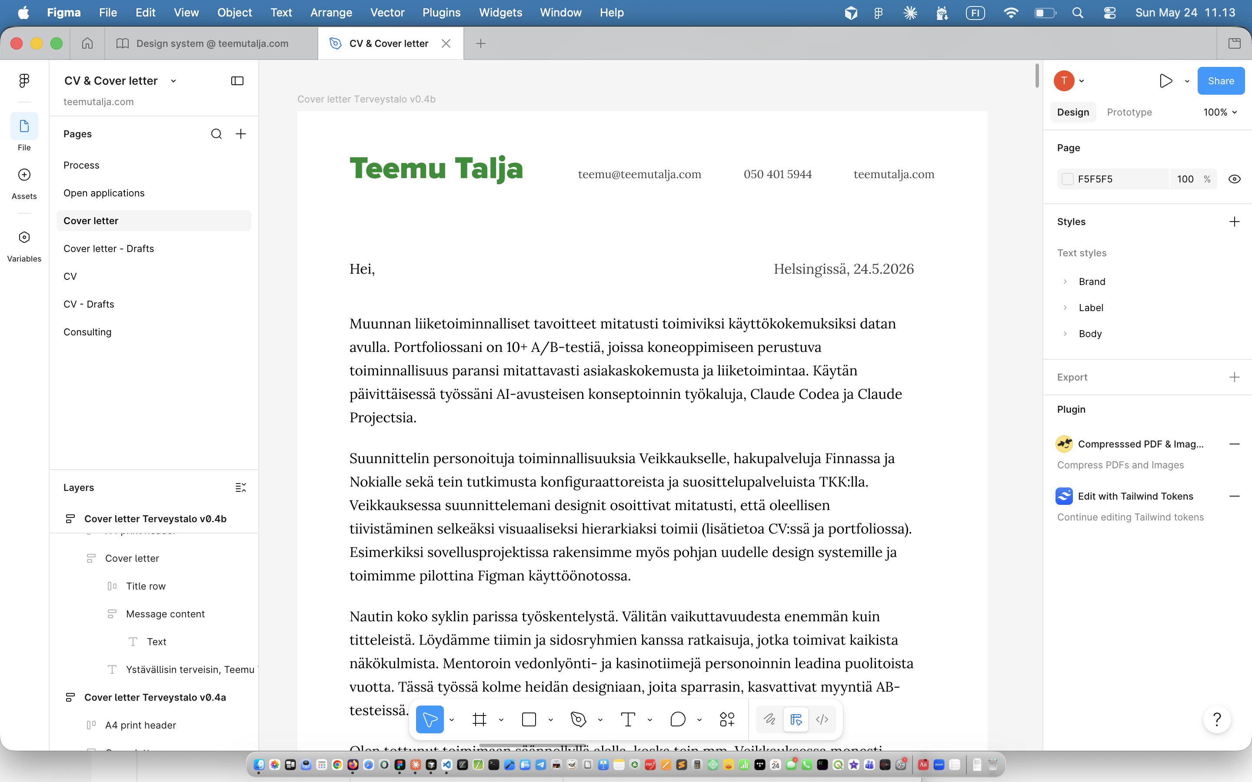Open macOS Control Center icon
Screen dimensions: 1252x782
pyautogui.click(x=1109, y=13)
